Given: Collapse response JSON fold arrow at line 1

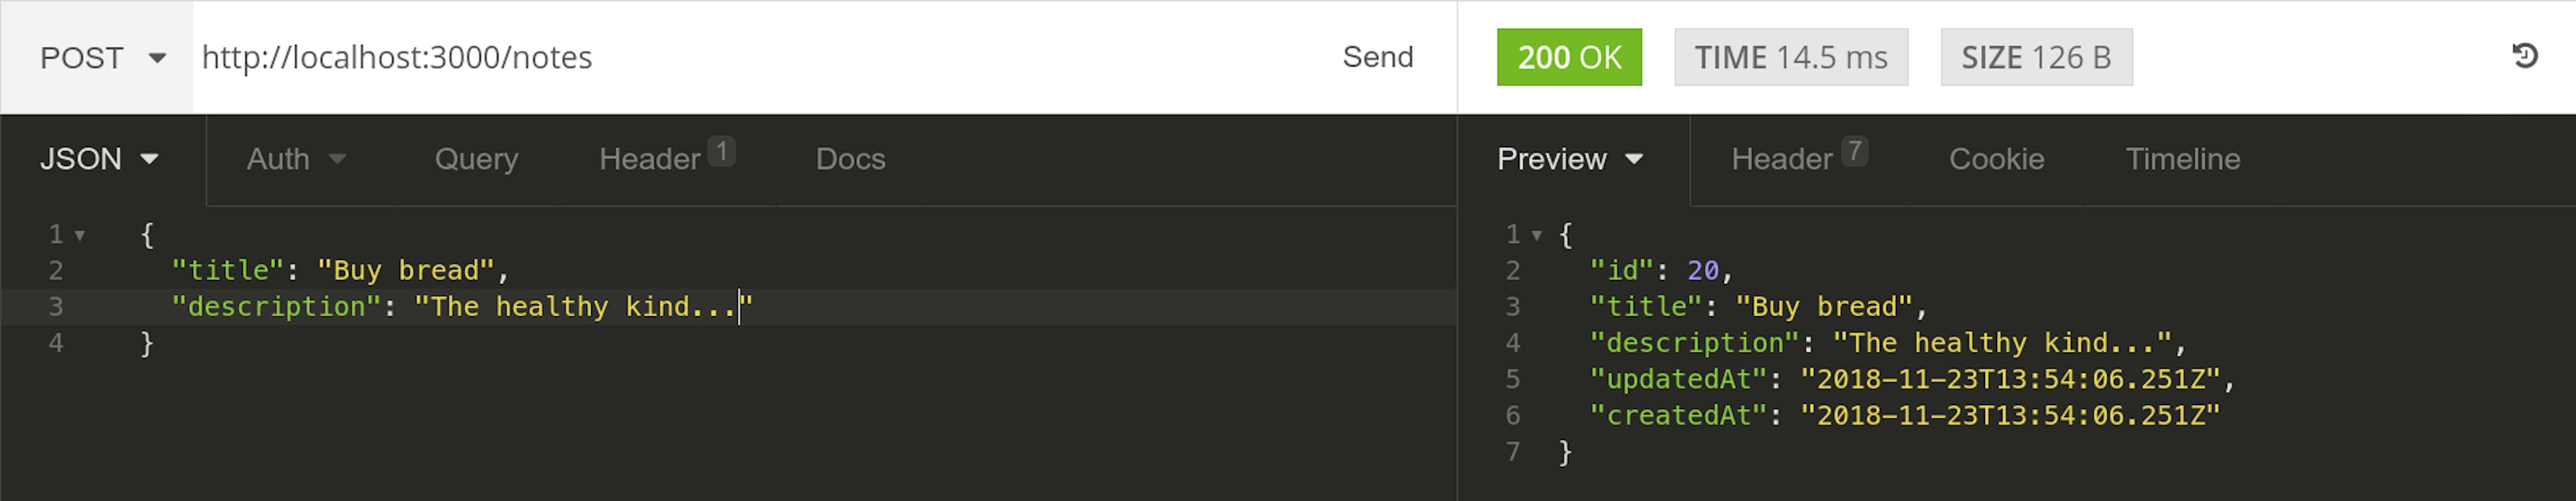Looking at the screenshot, I should click(x=1537, y=236).
